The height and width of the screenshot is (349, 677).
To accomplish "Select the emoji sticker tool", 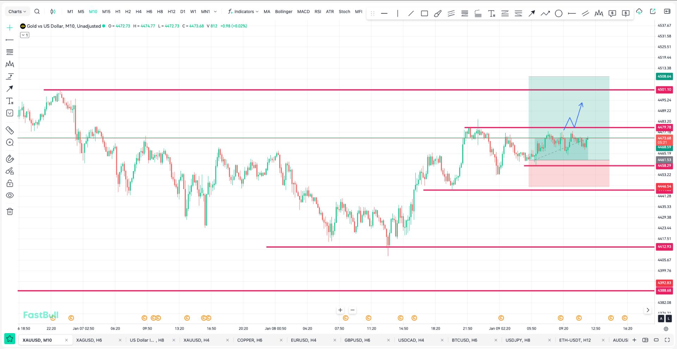I will [x=10, y=113].
